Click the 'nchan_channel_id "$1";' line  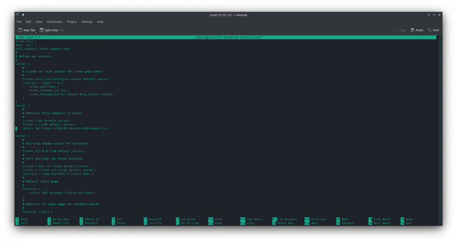[x=49, y=90]
